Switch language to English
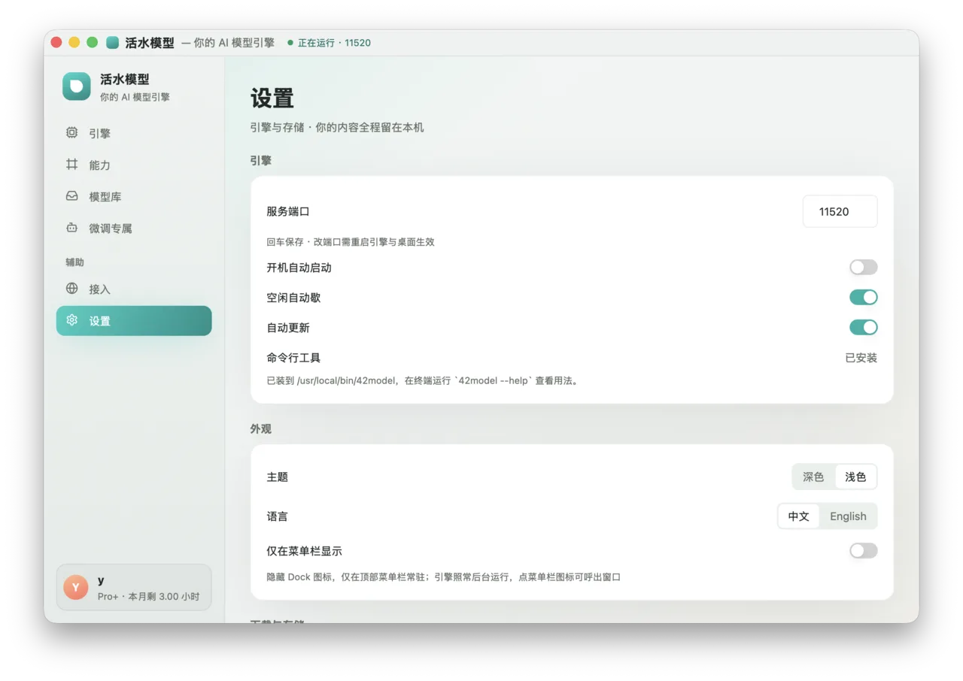 [848, 516]
